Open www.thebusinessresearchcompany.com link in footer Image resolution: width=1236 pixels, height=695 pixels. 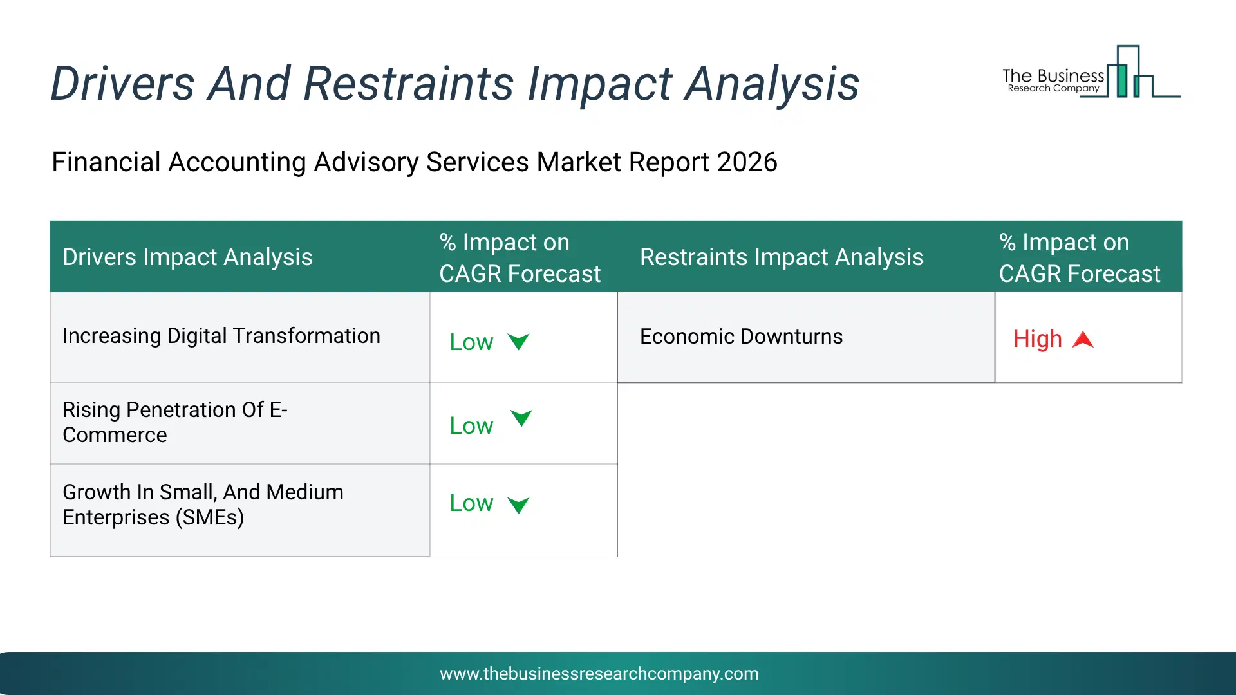pyautogui.click(x=599, y=674)
